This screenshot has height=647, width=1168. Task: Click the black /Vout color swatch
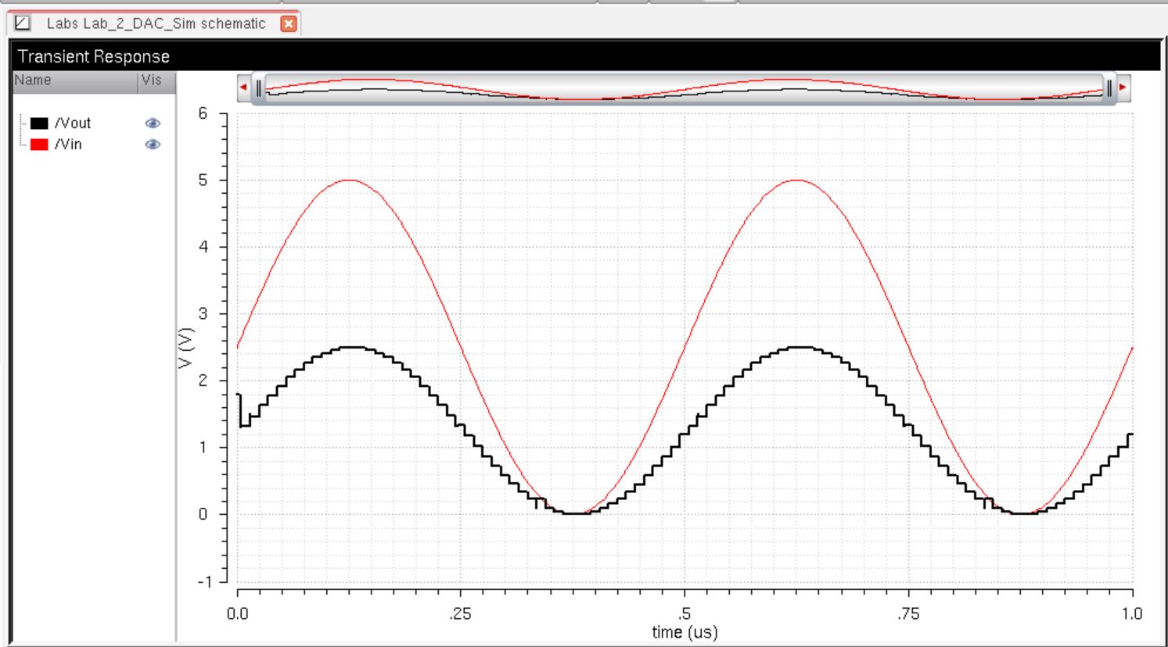39,123
